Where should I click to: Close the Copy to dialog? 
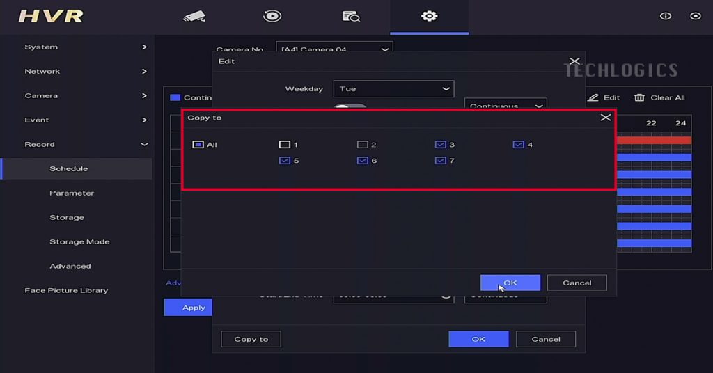tap(606, 118)
